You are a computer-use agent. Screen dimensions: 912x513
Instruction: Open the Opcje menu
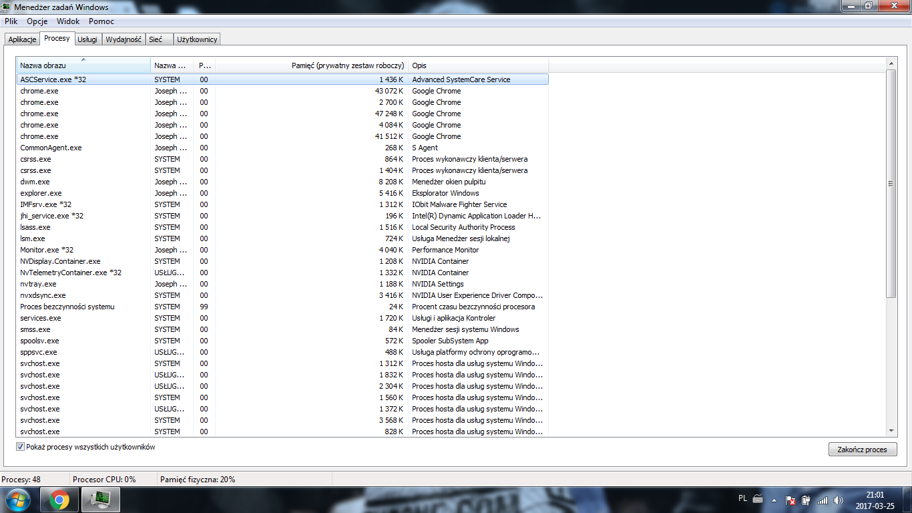(x=37, y=21)
